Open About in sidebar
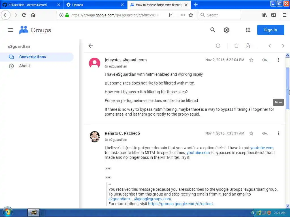The image size is (290, 217). tap(25, 66)
